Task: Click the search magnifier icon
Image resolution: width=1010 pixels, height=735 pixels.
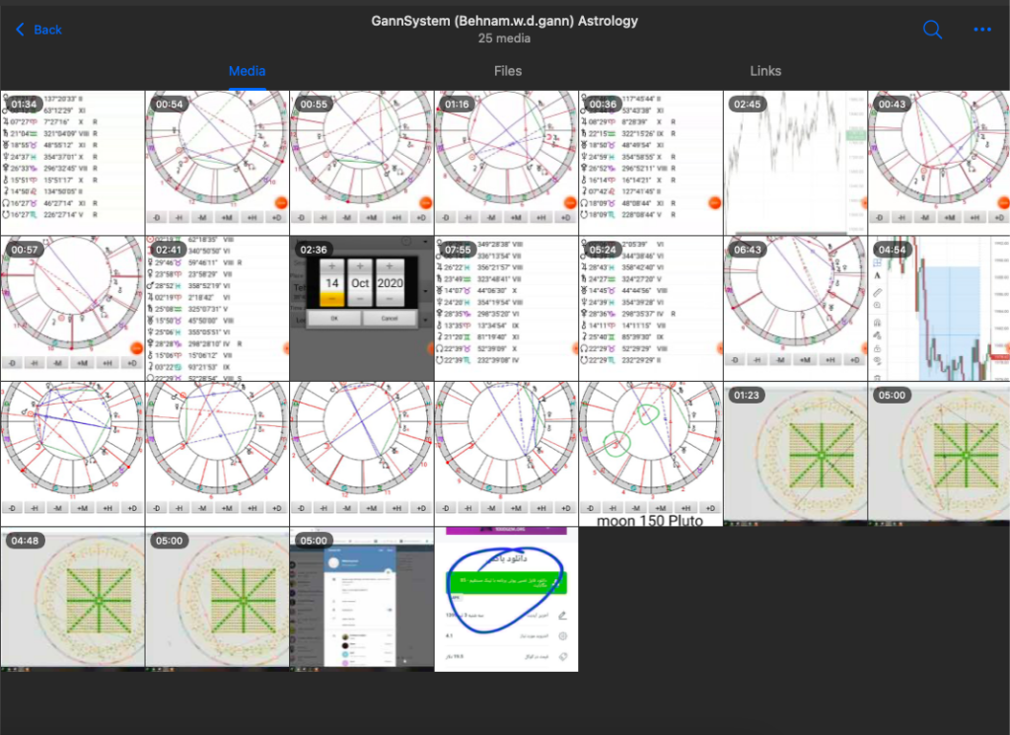Action: pos(932,29)
